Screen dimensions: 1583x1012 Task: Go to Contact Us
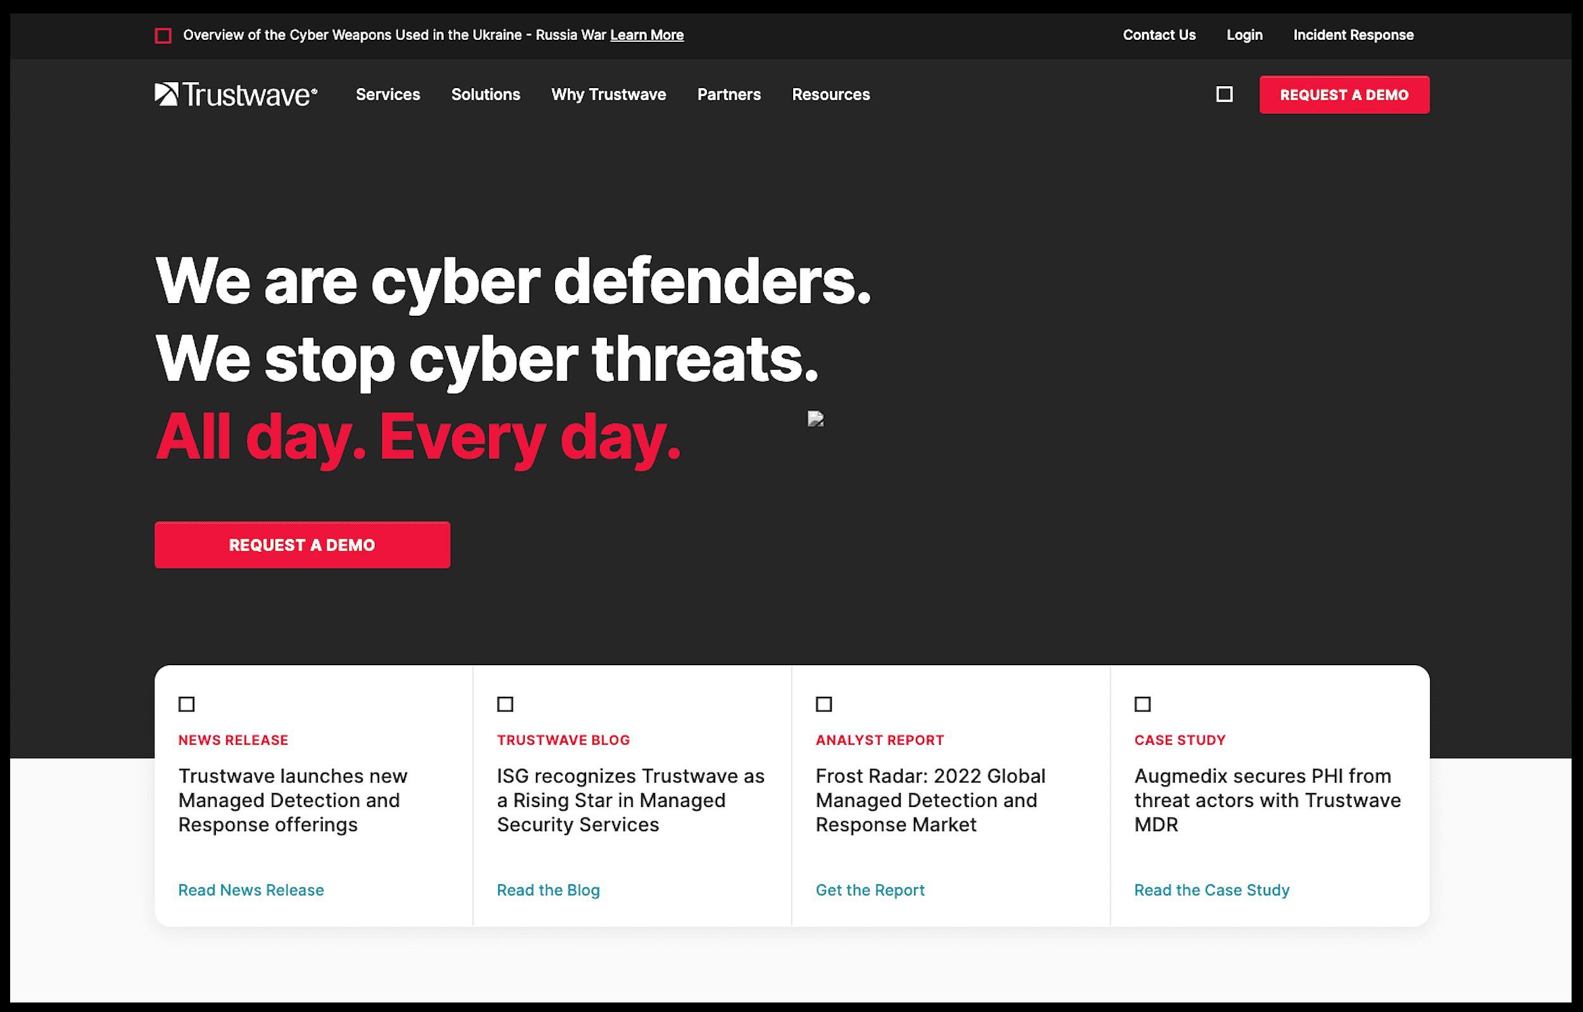click(1159, 35)
